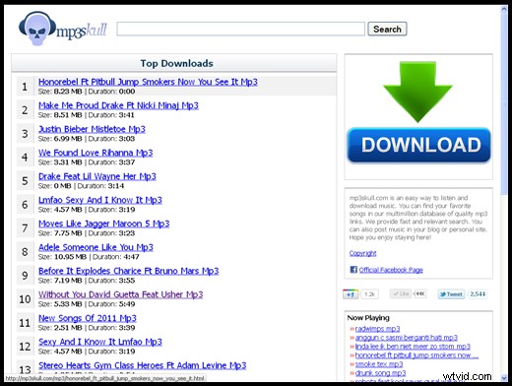Click the 44K like count

click(419, 293)
